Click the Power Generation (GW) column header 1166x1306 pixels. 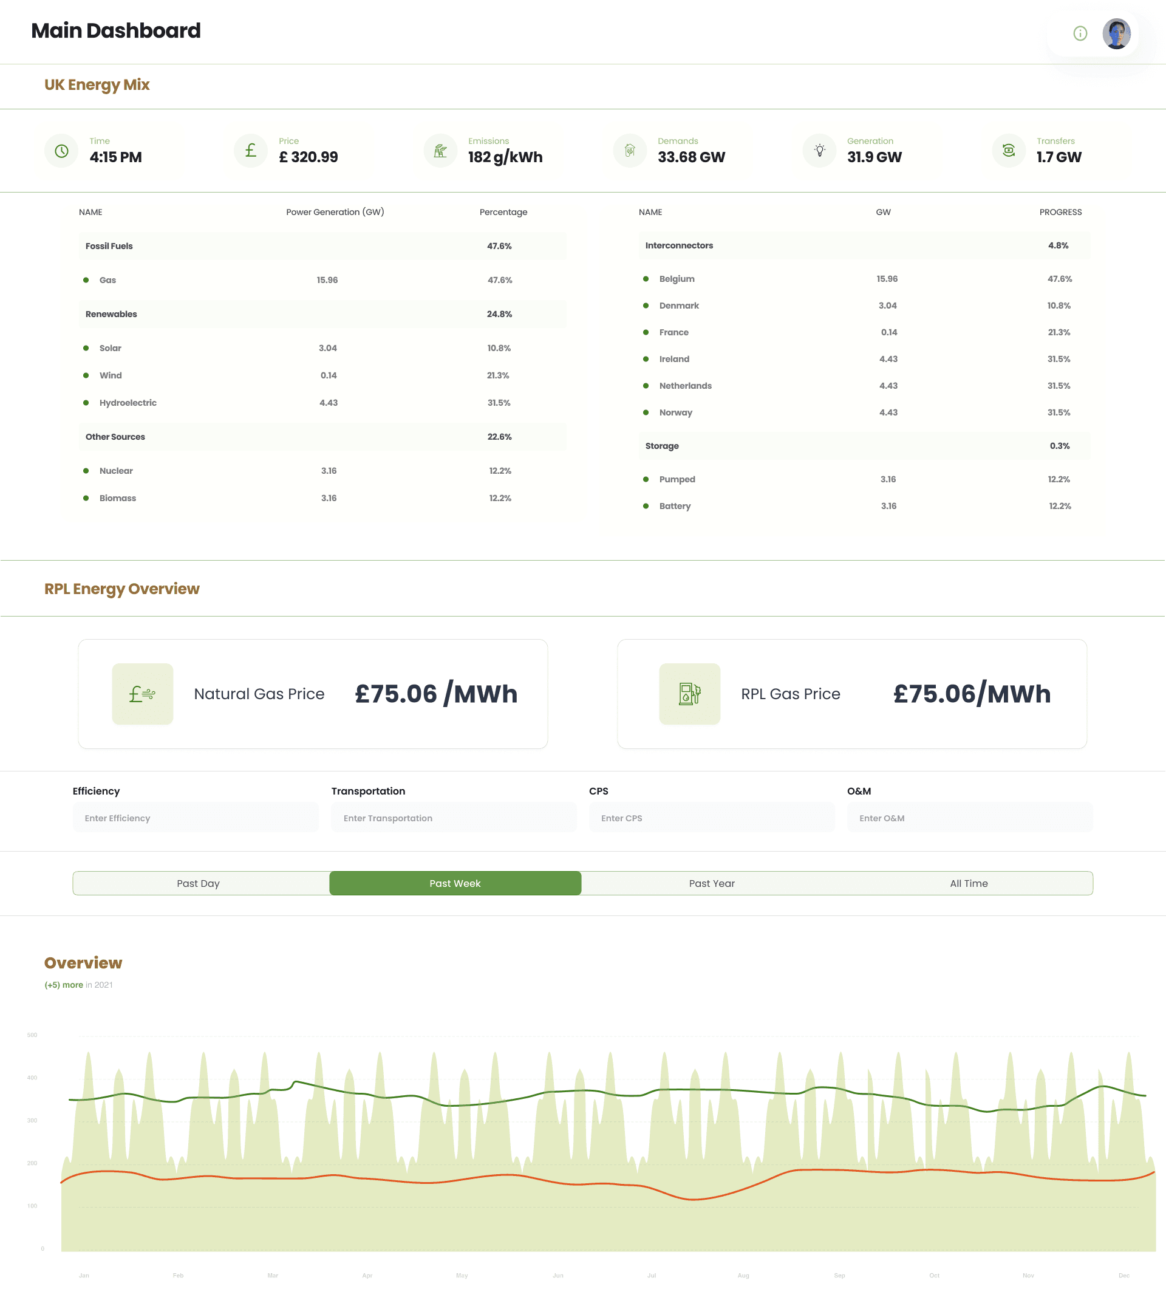click(335, 212)
